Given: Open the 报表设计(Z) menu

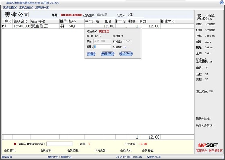Looking at the screenshot, I should [42, 8].
